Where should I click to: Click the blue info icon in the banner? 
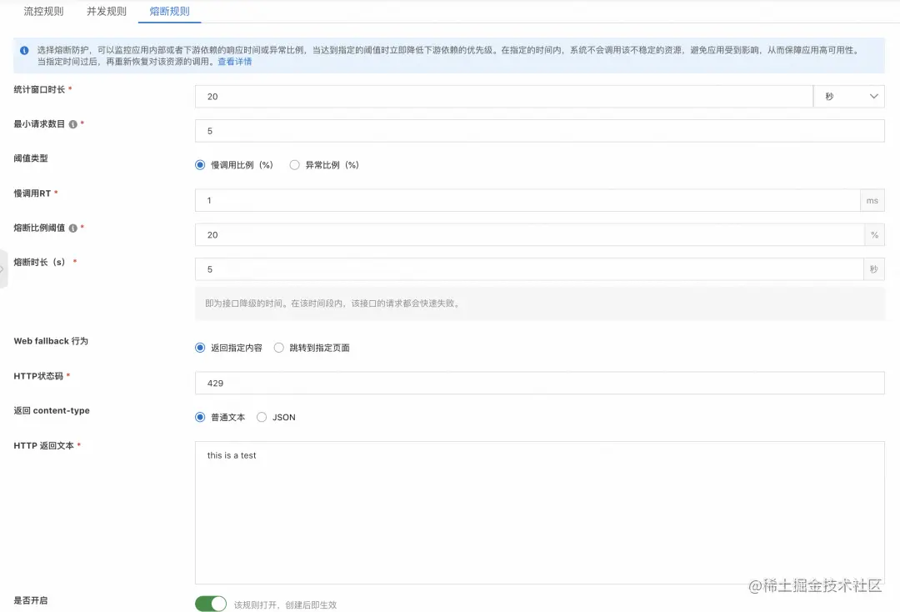click(x=24, y=51)
